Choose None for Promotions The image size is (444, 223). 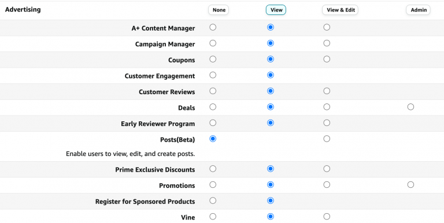(x=213, y=184)
